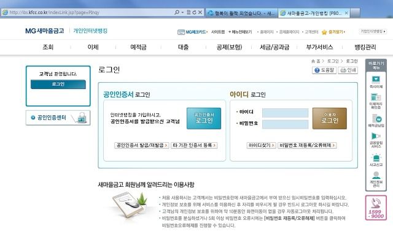This screenshot has width=393, height=234.
Task: Click the compatibility view icon in address bar
Action: click(189, 12)
